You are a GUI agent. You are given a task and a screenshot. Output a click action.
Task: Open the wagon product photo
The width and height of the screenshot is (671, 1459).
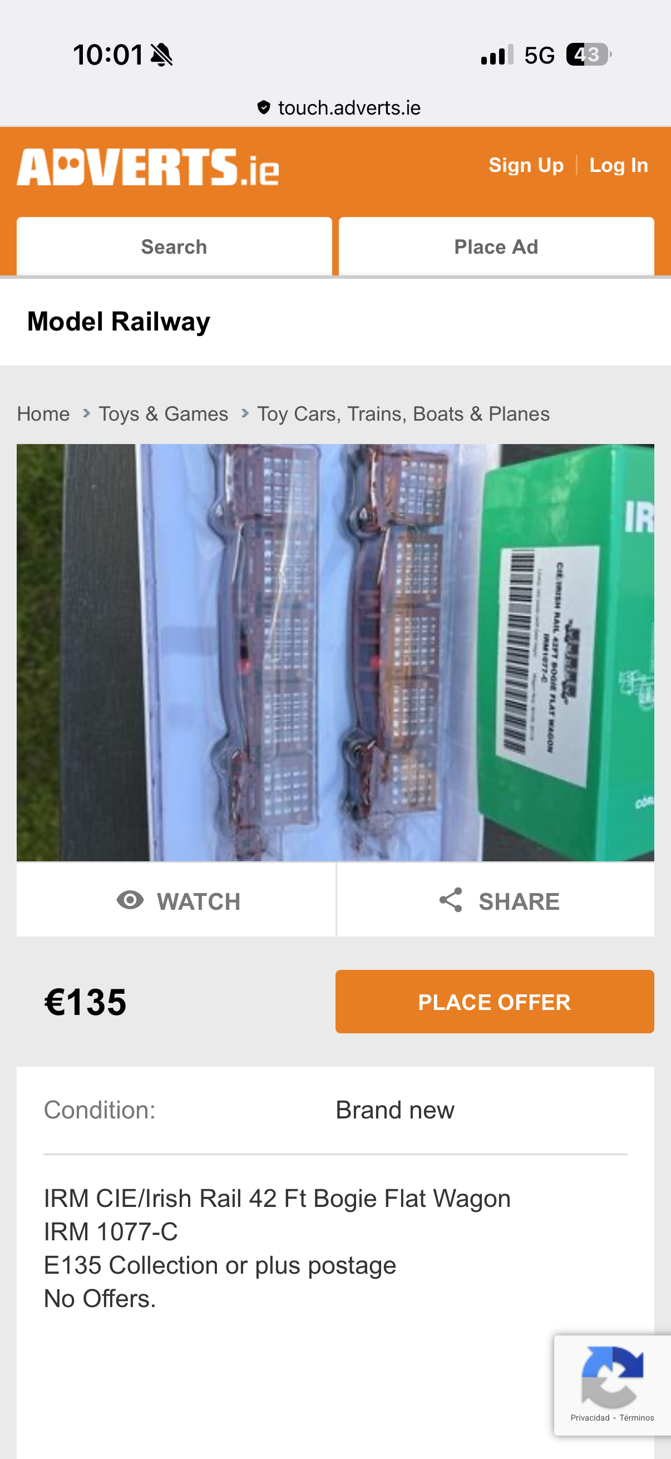[x=335, y=653]
